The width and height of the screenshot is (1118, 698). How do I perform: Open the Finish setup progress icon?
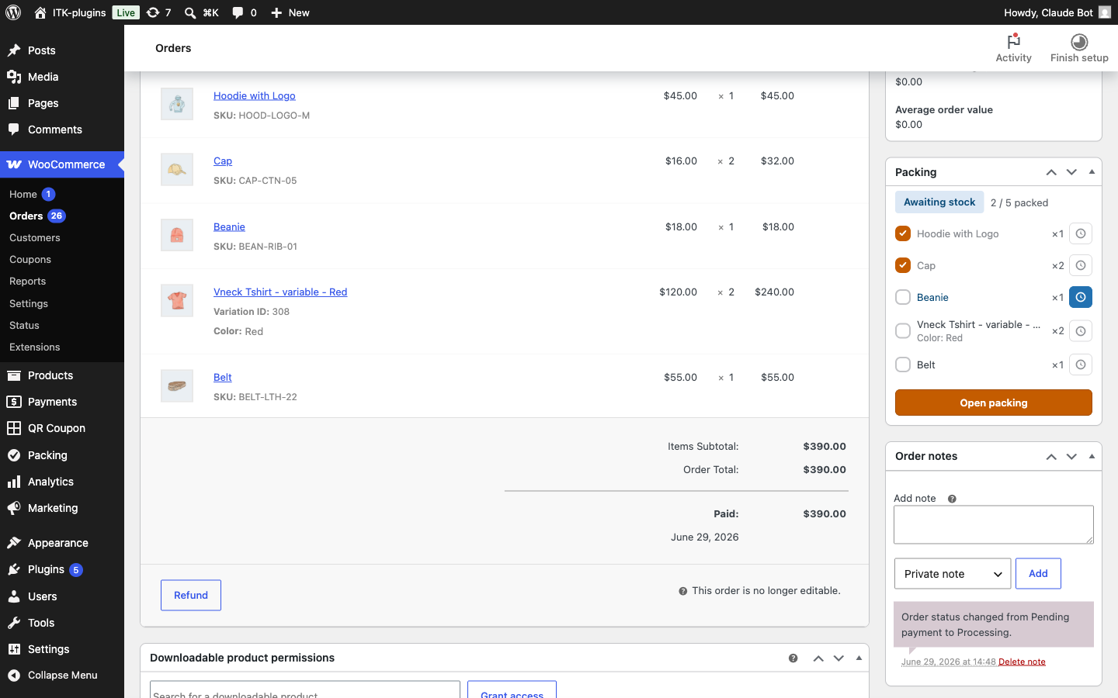1079,41
